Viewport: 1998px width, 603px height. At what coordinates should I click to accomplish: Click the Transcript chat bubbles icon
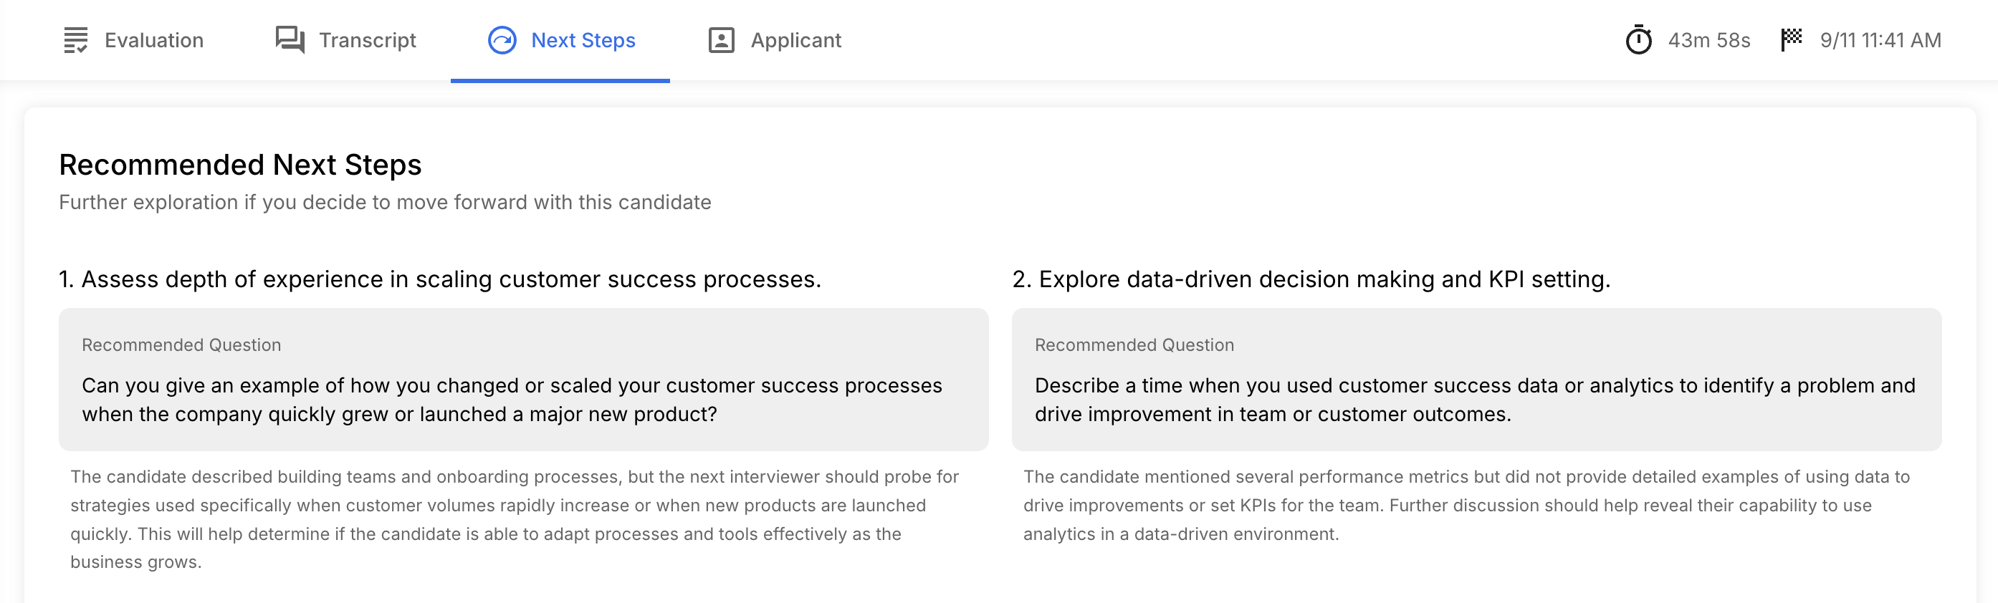[x=290, y=39]
